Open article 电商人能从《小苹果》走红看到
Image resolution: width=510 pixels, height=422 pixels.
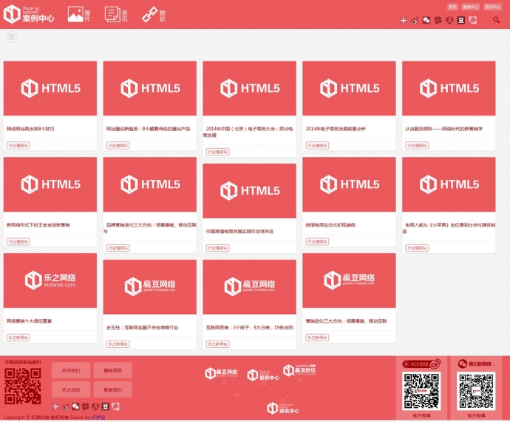click(449, 228)
